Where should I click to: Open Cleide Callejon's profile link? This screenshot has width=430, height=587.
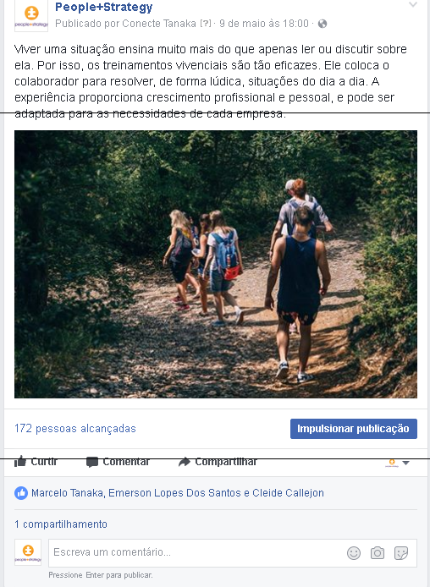(x=288, y=493)
